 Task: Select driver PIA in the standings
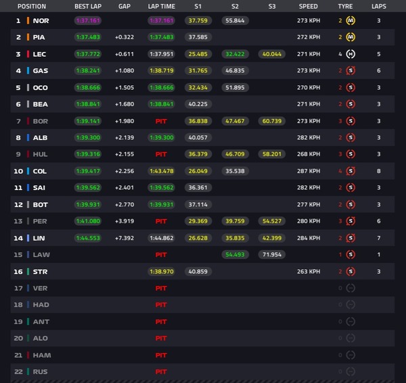39,37
